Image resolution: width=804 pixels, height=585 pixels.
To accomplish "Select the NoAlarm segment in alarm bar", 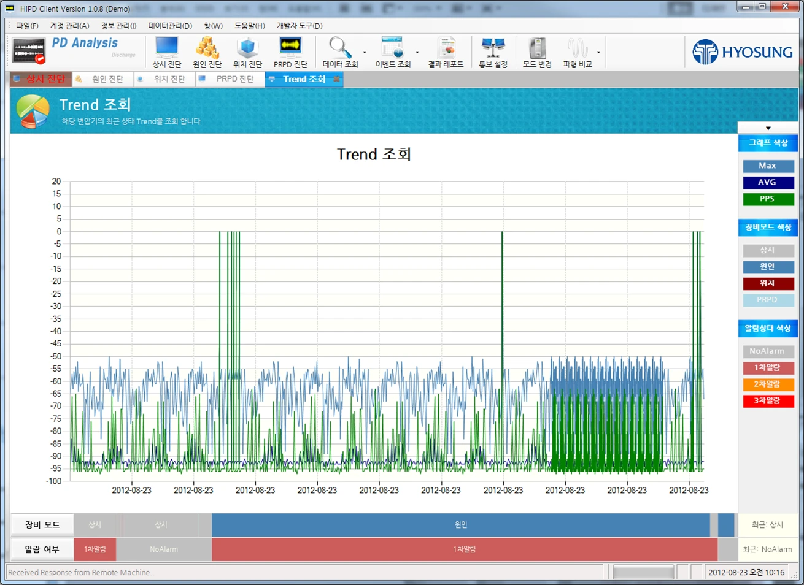I will click(164, 549).
